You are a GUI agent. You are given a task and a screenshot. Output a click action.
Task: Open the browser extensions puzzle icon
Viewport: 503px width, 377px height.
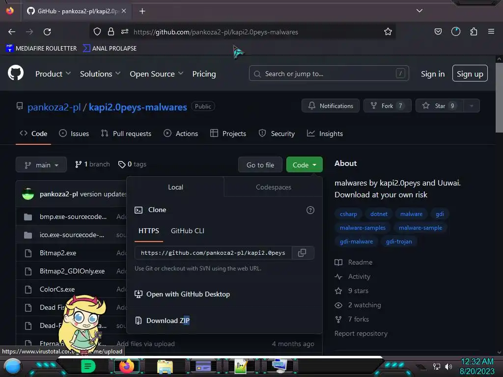pos(474,31)
